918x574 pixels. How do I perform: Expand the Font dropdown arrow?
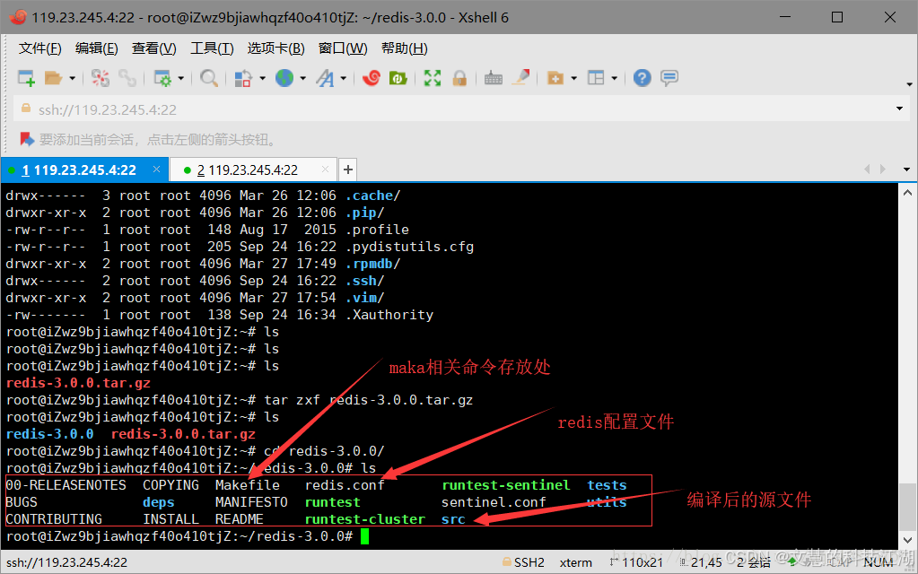[343, 78]
